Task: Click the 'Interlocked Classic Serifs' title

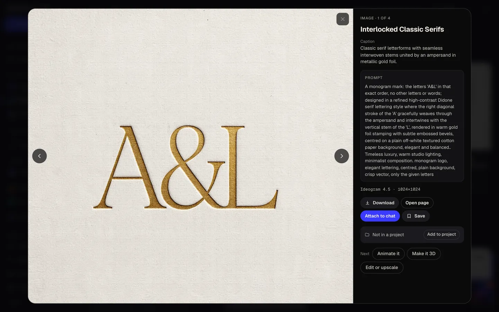Action: (402, 29)
